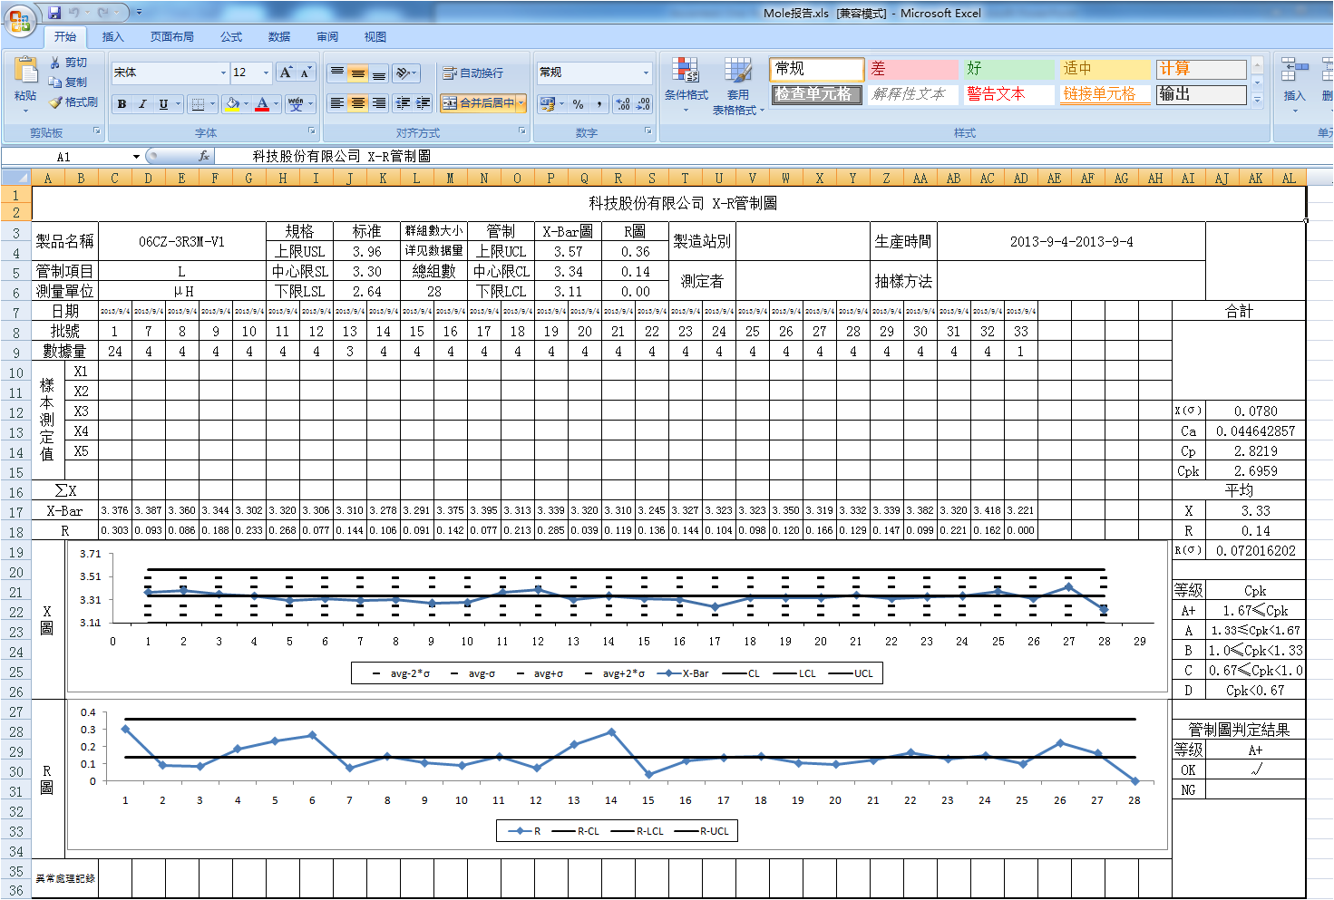
Task: Open the number format dropdown (常规)
Action: pos(646,73)
